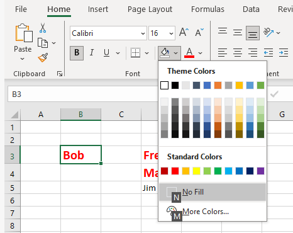This screenshot has height=233, width=293.
Task: Decrease font size with the small A icon
Action: [x=199, y=33]
